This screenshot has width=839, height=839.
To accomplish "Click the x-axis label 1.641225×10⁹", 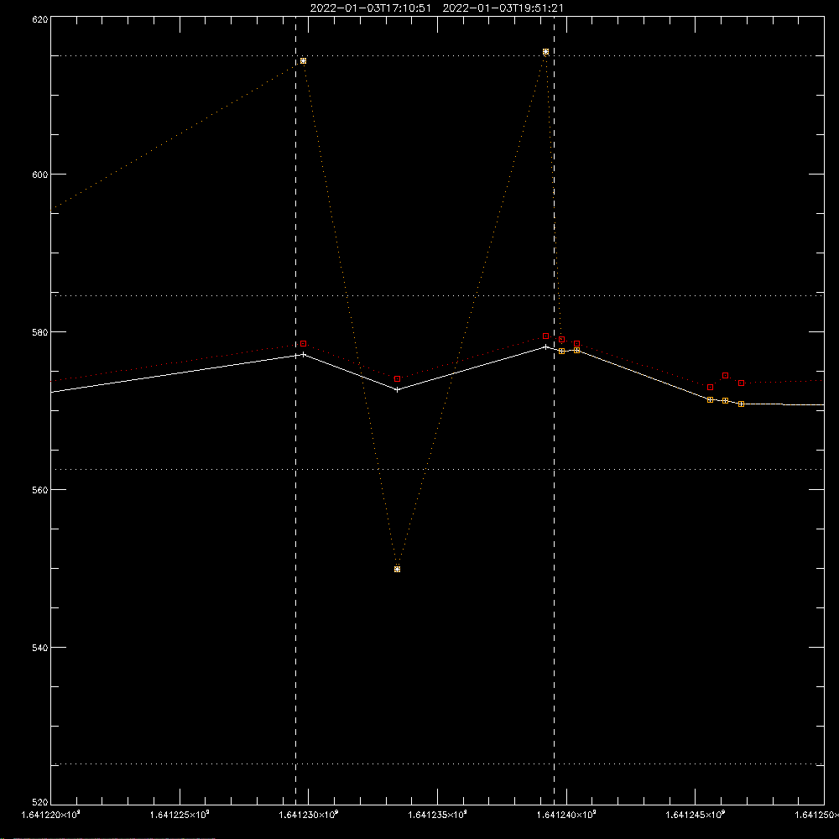I will 180,815.
